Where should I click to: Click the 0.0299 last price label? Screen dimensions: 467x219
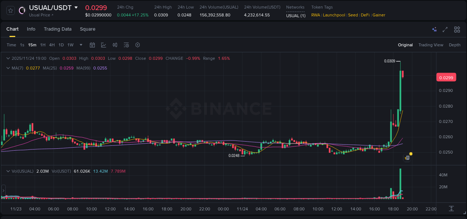point(446,77)
